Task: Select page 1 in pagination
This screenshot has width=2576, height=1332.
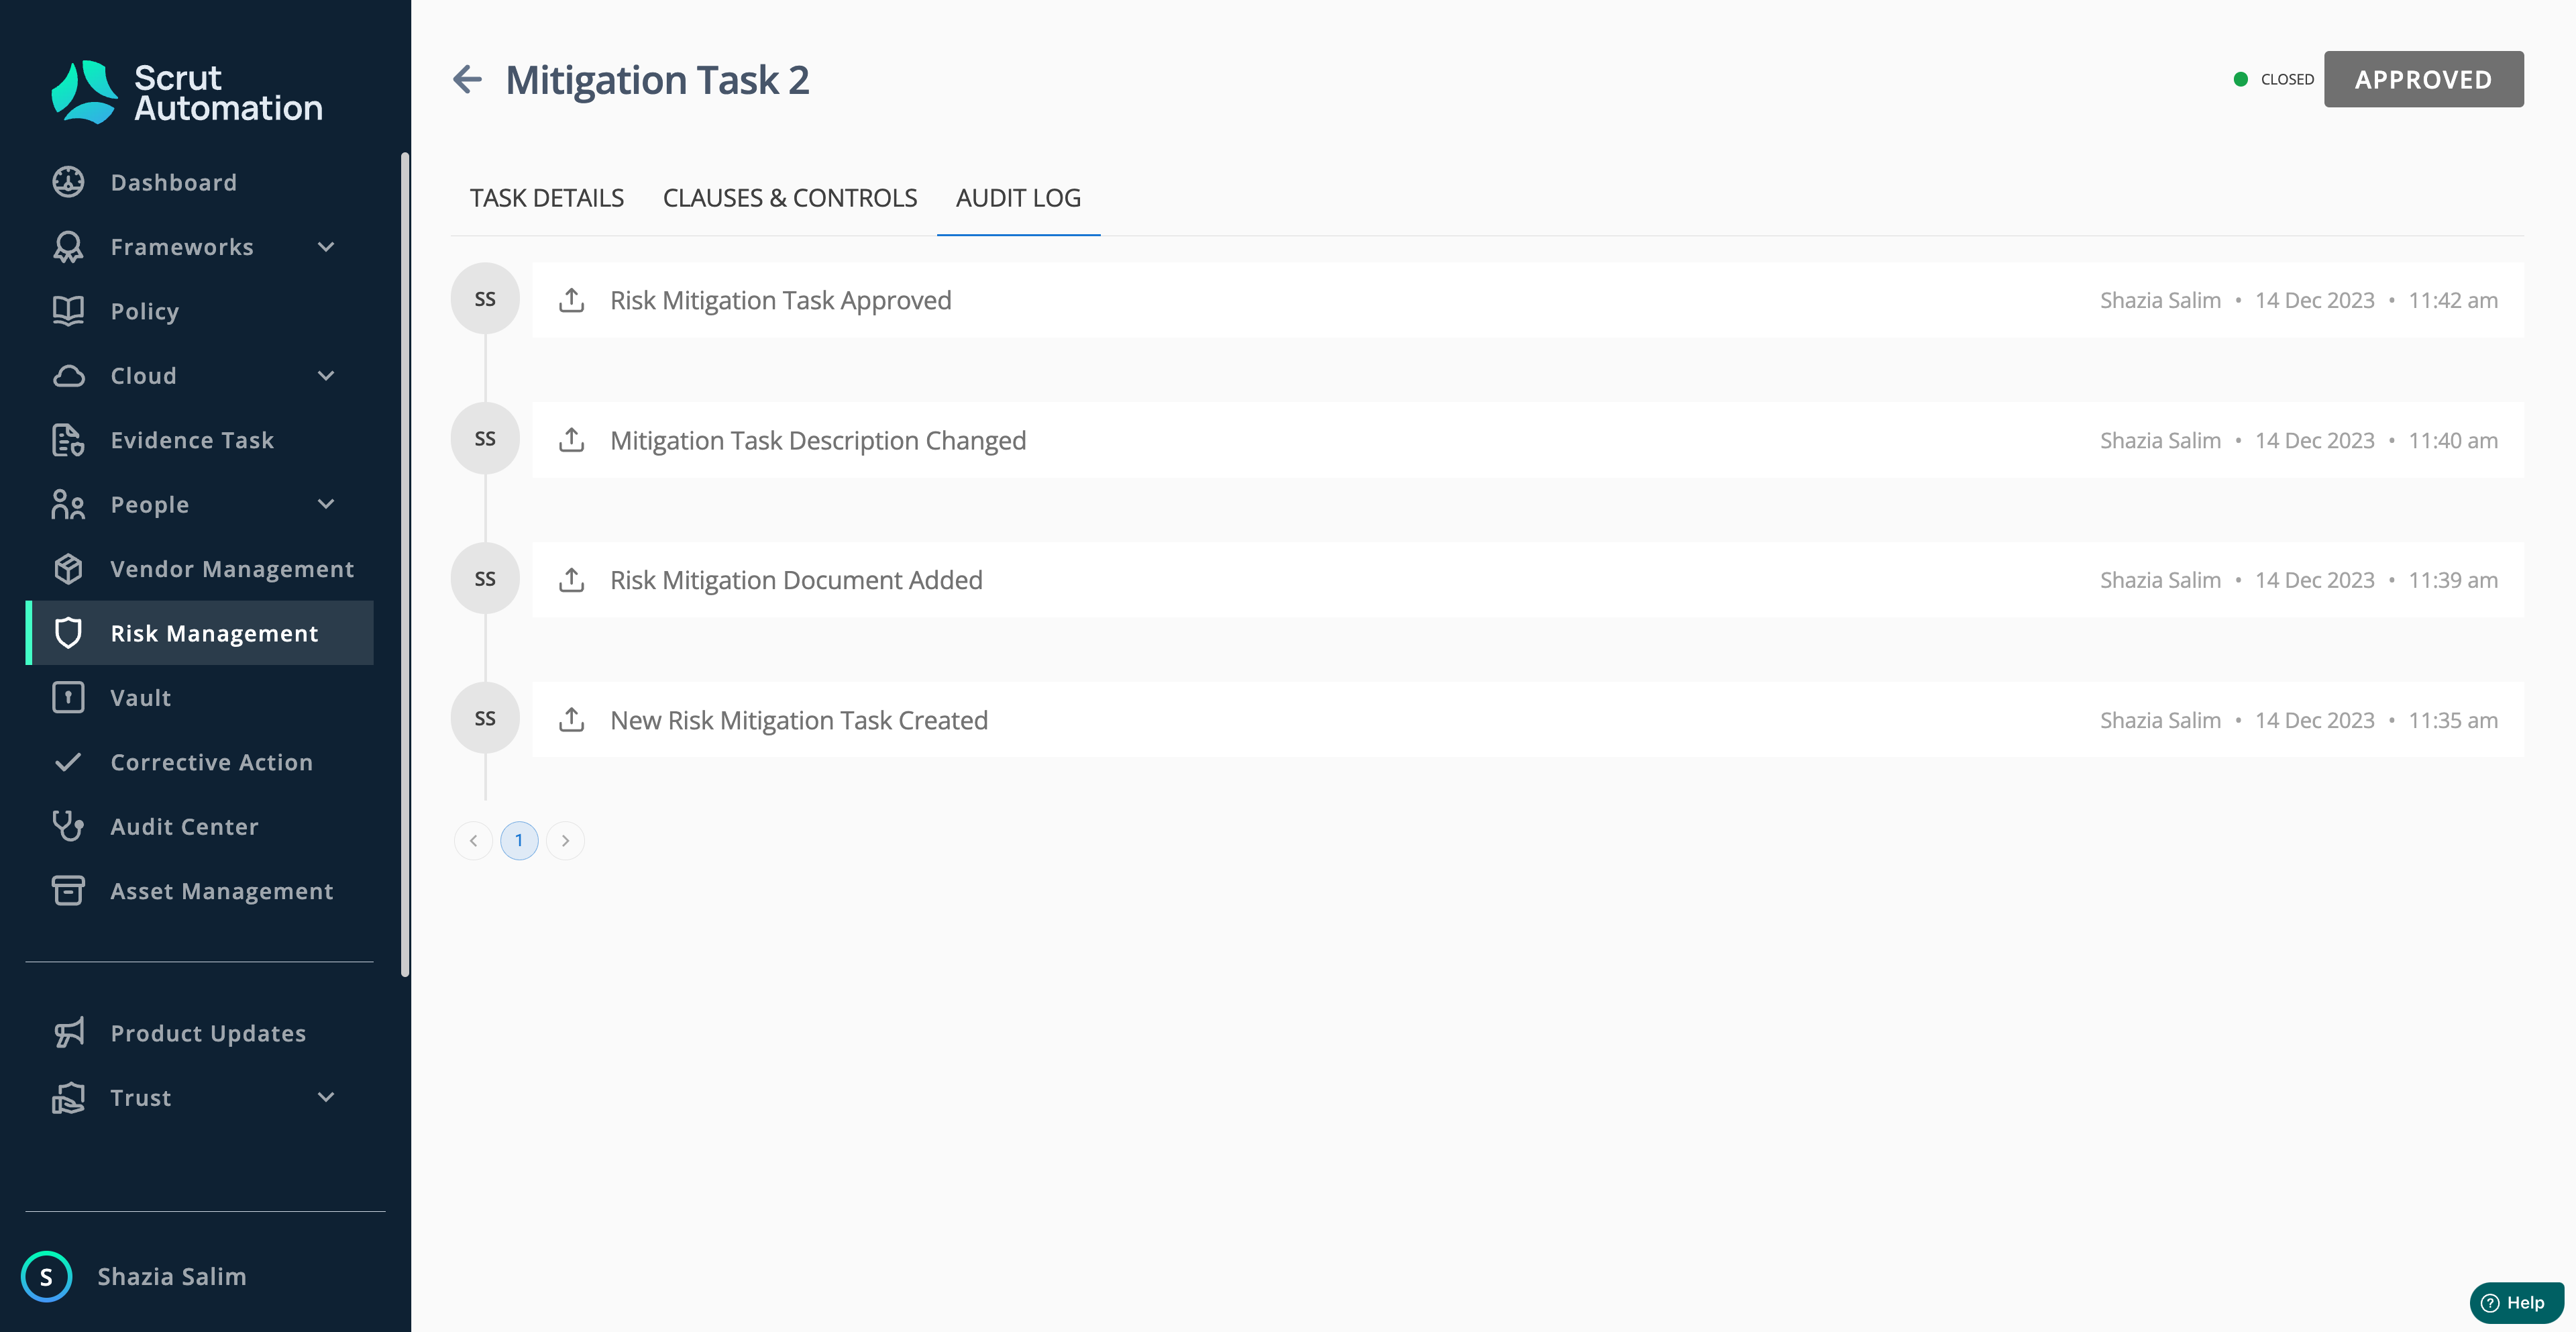Action: coord(519,841)
